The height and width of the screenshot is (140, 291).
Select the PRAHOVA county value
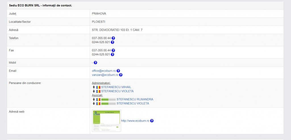pos(99,14)
